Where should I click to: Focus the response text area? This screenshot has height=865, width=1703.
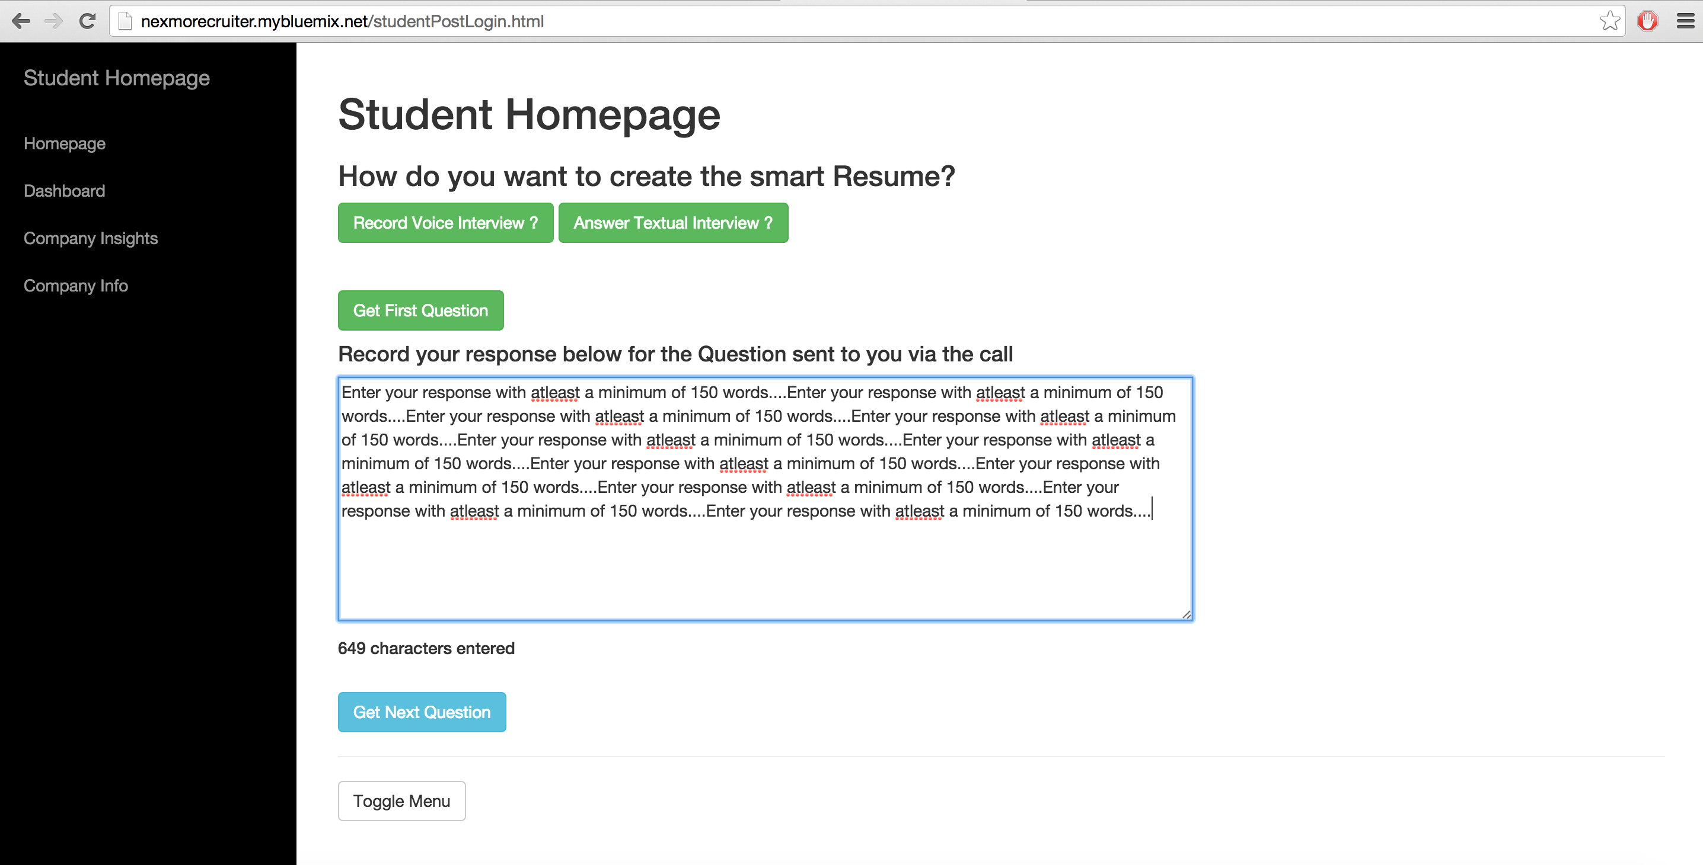pyautogui.click(x=765, y=568)
